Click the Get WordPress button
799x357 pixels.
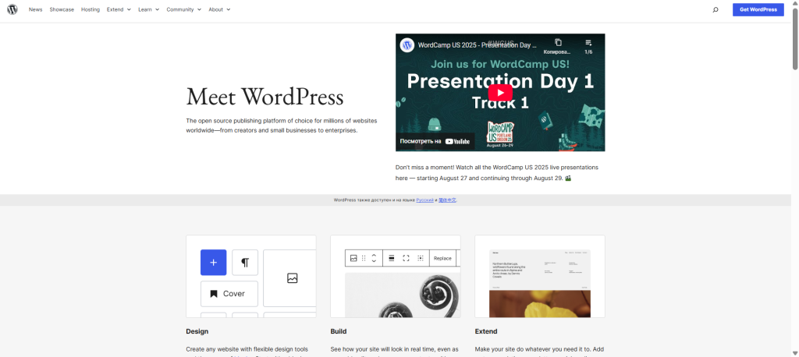[x=758, y=10]
